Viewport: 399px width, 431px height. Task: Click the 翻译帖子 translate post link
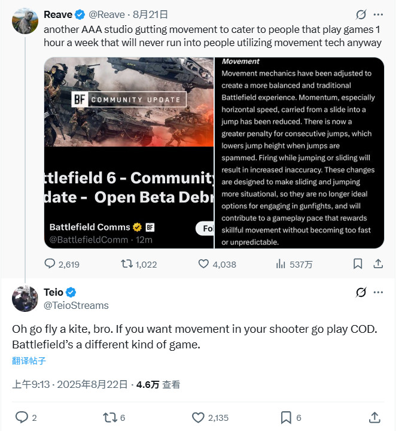point(29,360)
